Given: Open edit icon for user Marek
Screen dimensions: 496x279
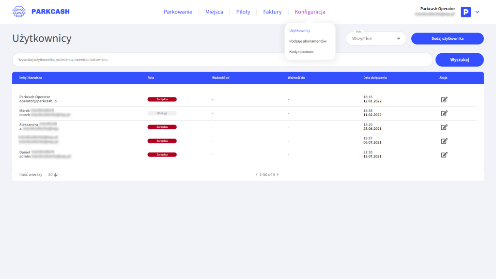Looking at the screenshot, I should [444, 113].
